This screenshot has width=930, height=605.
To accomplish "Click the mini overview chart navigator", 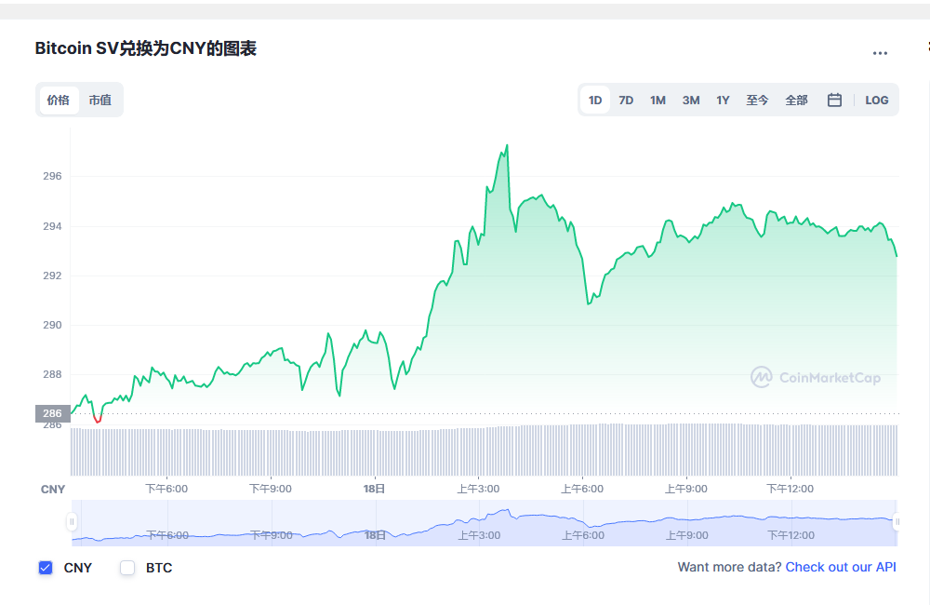I will pos(484,523).
